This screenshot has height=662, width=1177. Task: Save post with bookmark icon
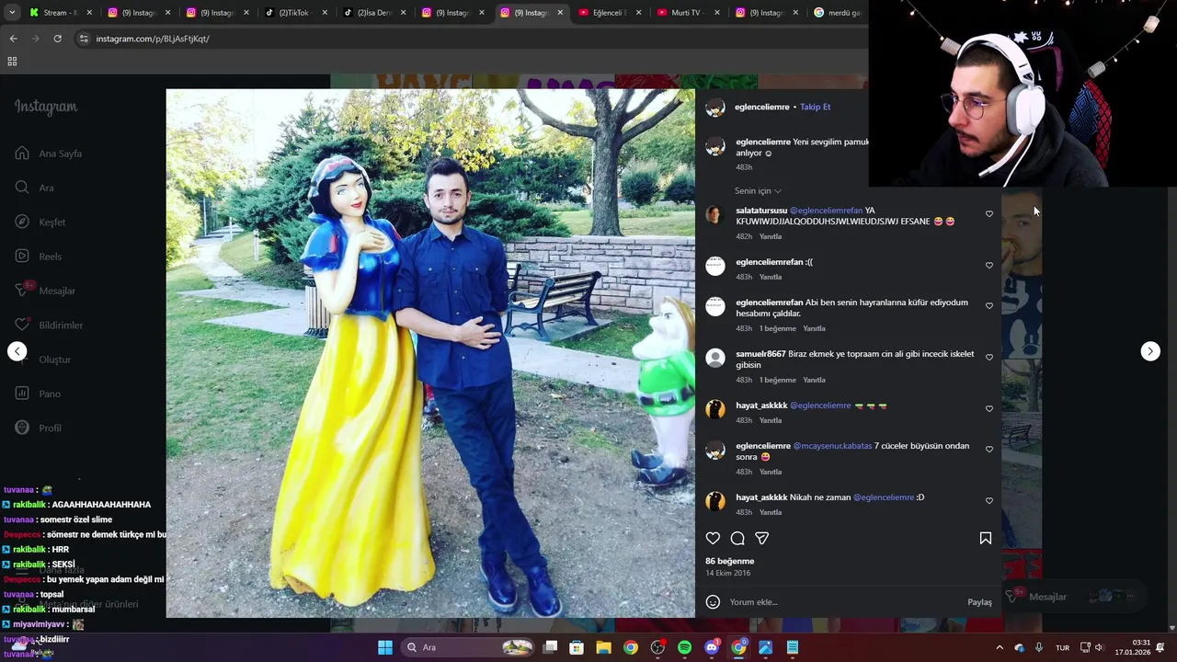[986, 538]
